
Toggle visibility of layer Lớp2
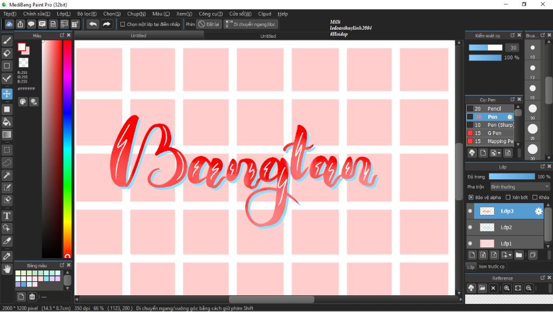pyautogui.click(x=469, y=227)
